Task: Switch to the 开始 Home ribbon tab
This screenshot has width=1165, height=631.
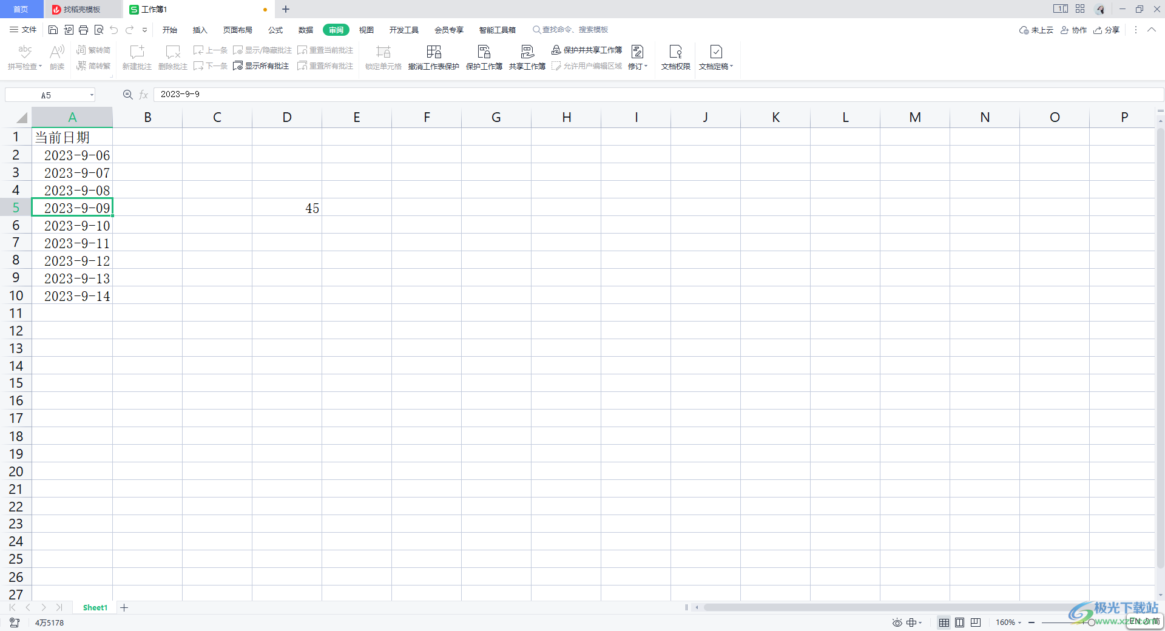Action: (170, 30)
